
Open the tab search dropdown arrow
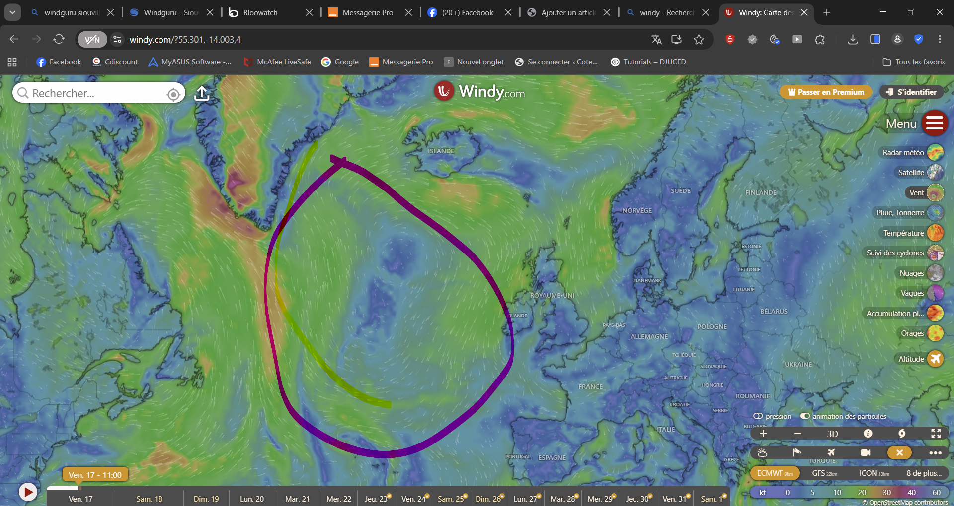(x=12, y=12)
